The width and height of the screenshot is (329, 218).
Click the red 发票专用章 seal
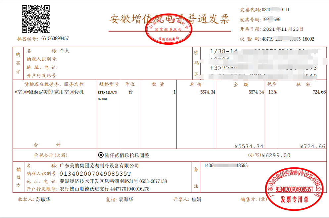(x=294, y=189)
